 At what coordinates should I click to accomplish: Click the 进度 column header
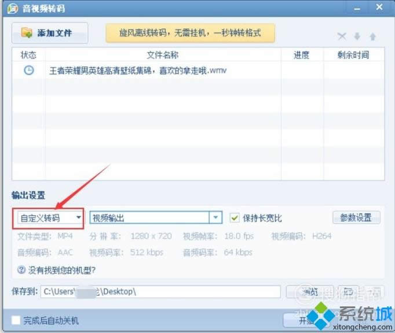(x=302, y=55)
